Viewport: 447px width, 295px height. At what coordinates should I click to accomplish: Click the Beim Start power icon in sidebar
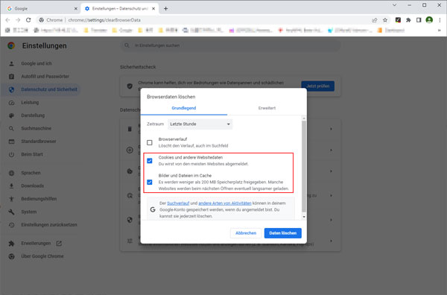click(11, 154)
